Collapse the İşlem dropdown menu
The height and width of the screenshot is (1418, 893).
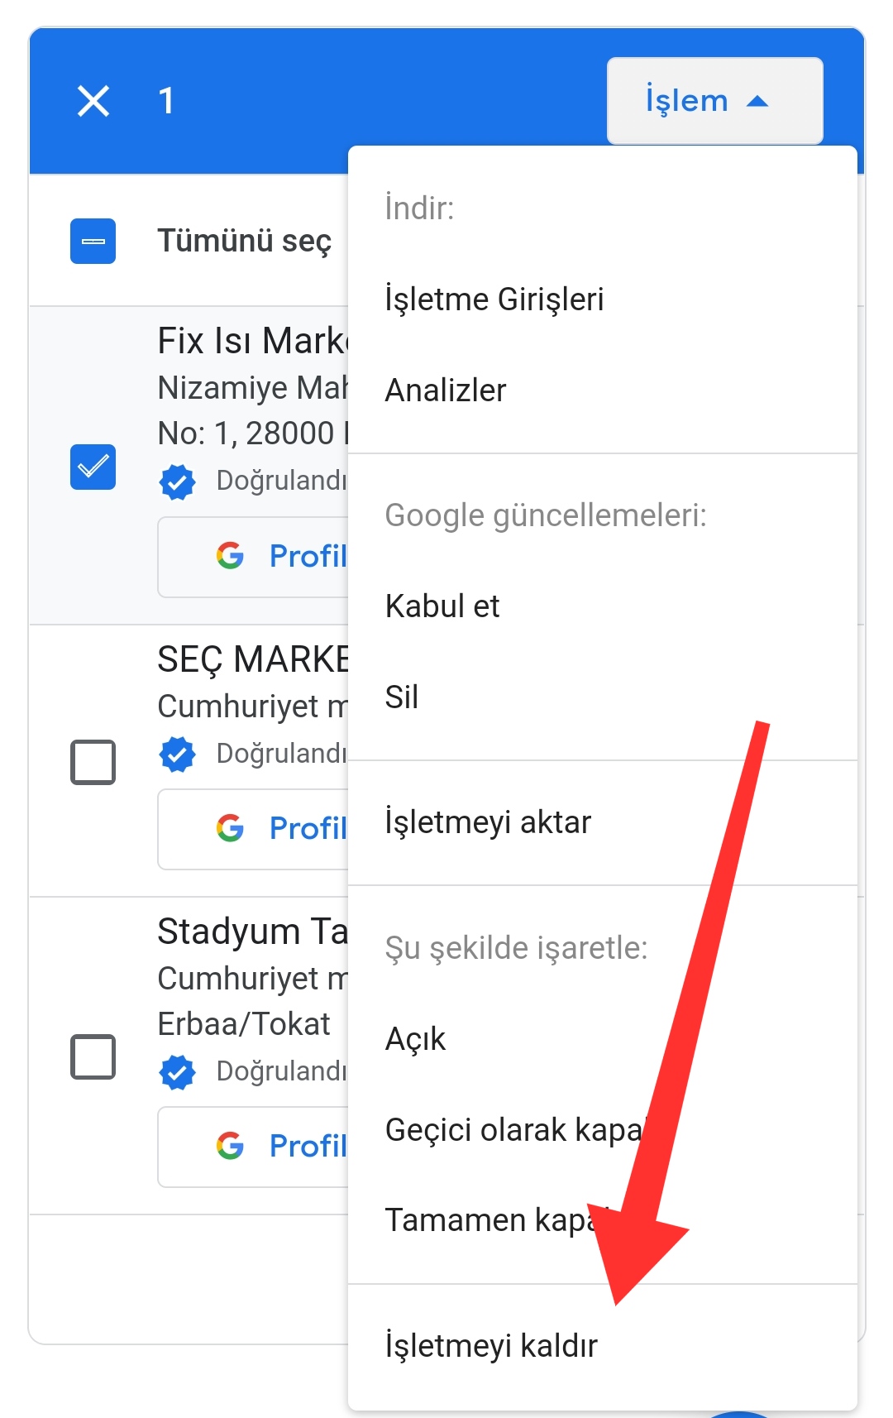click(714, 101)
